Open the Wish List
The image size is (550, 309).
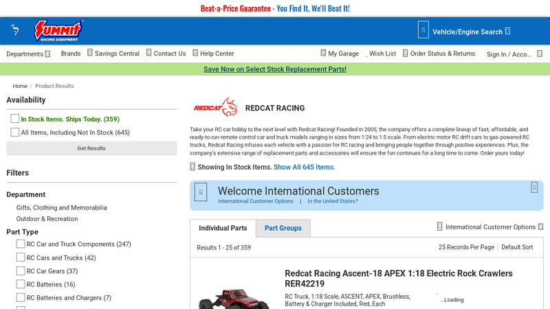(382, 54)
